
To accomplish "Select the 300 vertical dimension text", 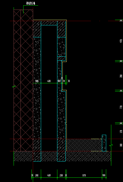I will [121, 145].
